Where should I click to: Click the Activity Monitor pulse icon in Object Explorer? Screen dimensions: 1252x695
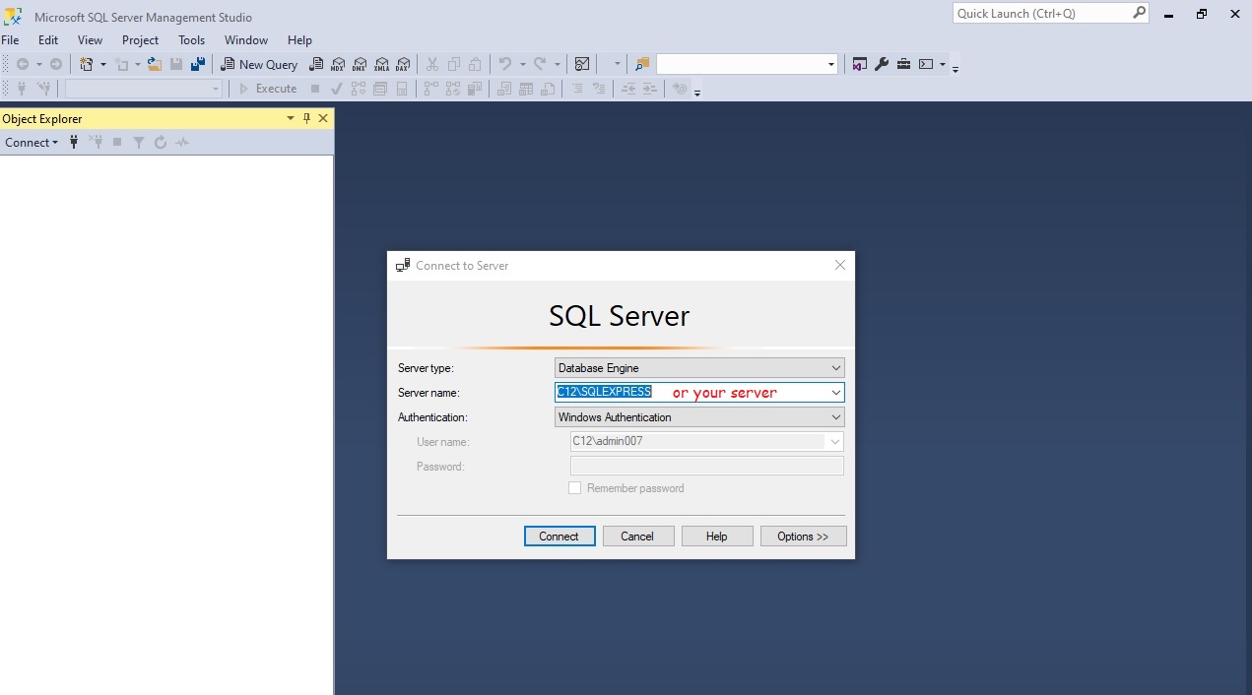click(x=182, y=142)
